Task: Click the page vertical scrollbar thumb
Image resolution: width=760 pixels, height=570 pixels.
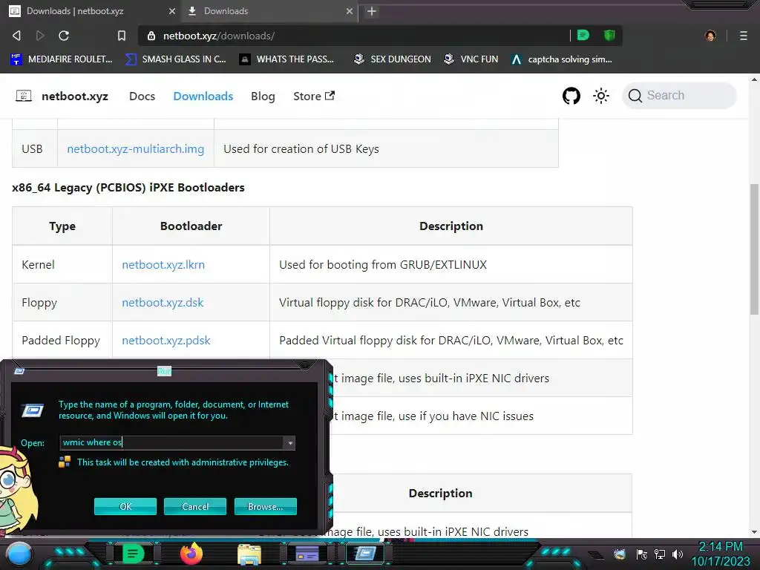Action: [754, 249]
